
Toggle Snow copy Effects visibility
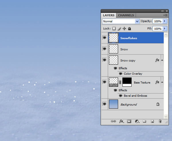115,68
